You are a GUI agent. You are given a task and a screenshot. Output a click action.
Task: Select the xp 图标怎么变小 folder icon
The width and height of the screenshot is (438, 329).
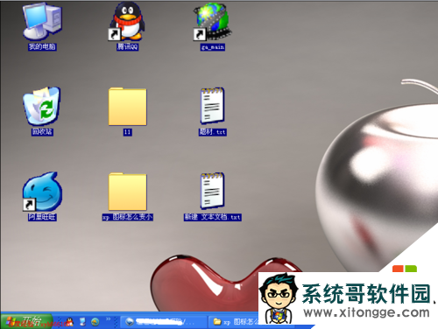tap(127, 192)
